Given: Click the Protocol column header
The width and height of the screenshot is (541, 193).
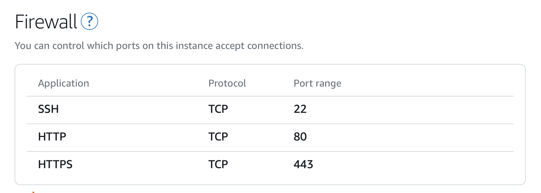Looking at the screenshot, I should [x=227, y=83].
